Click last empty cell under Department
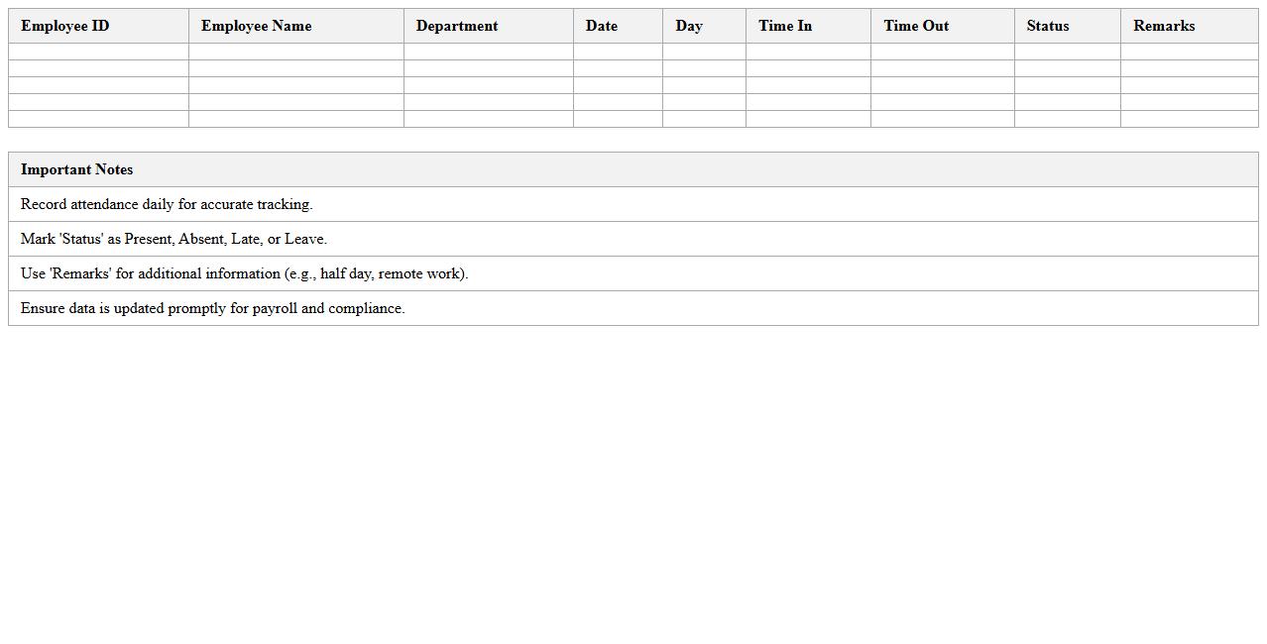This screenshot has height=644, width=1267. pyautogui.click(x=488, y=119)
